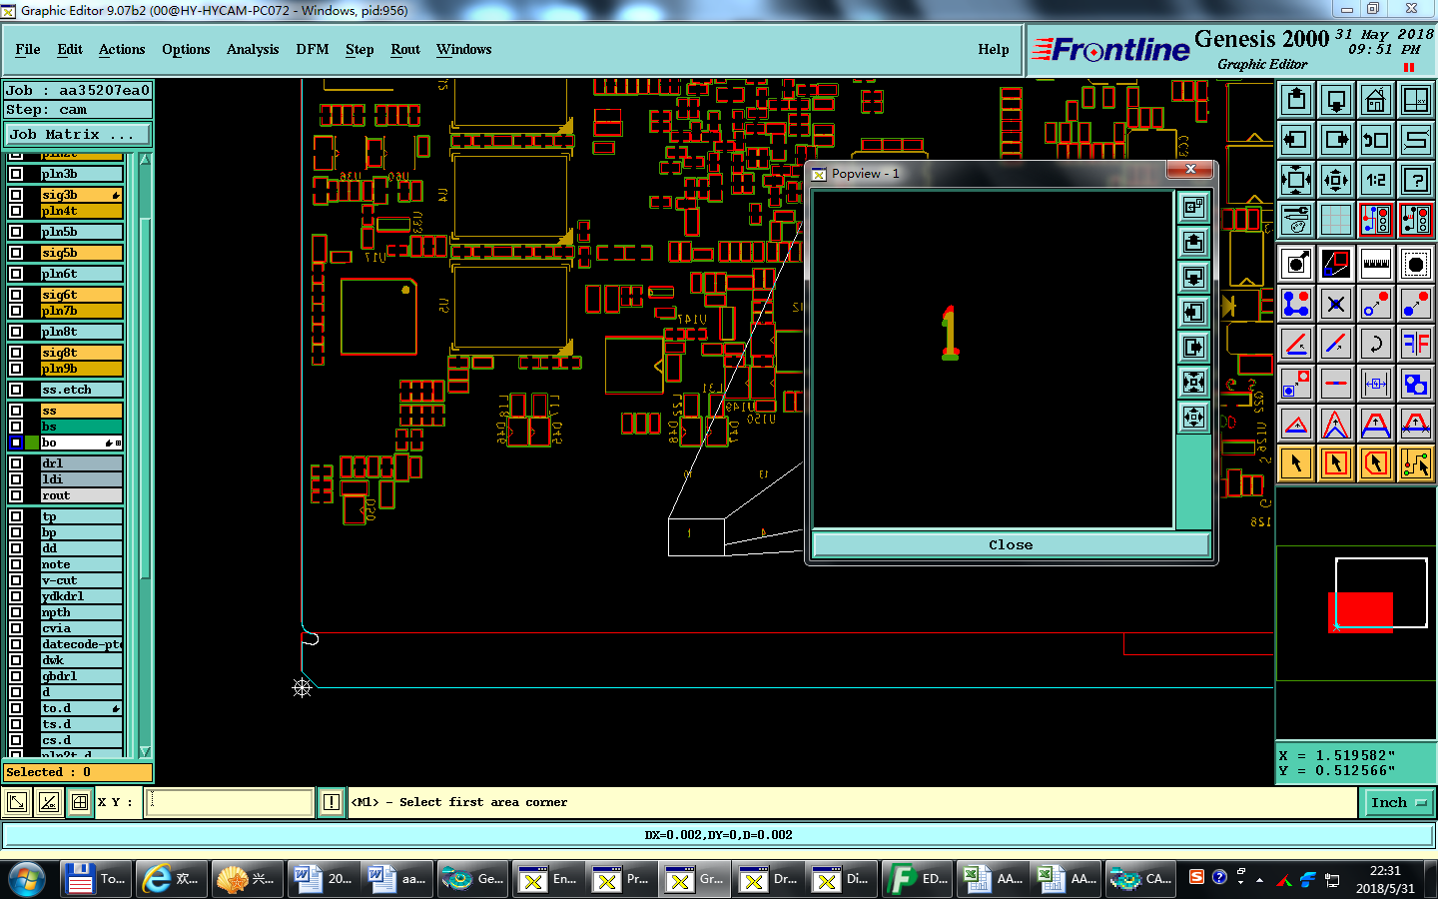1438x899 pixels.
Task: Select the gbdrl layer name
Action: (81, 676)
